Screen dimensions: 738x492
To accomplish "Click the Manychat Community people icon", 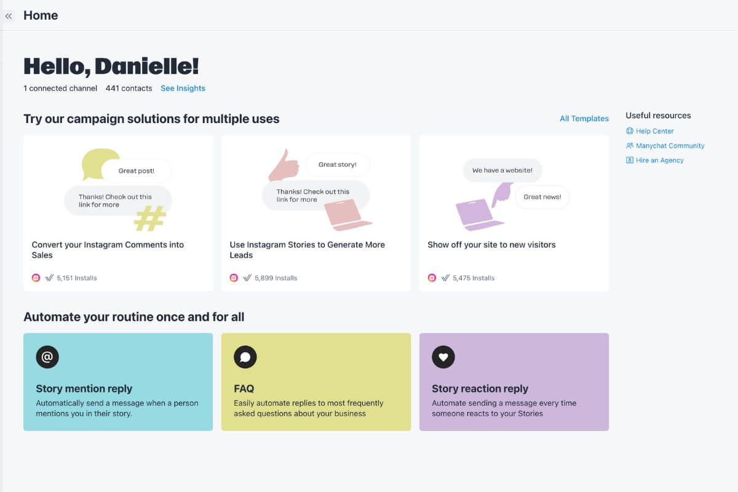I will point(630,146).
